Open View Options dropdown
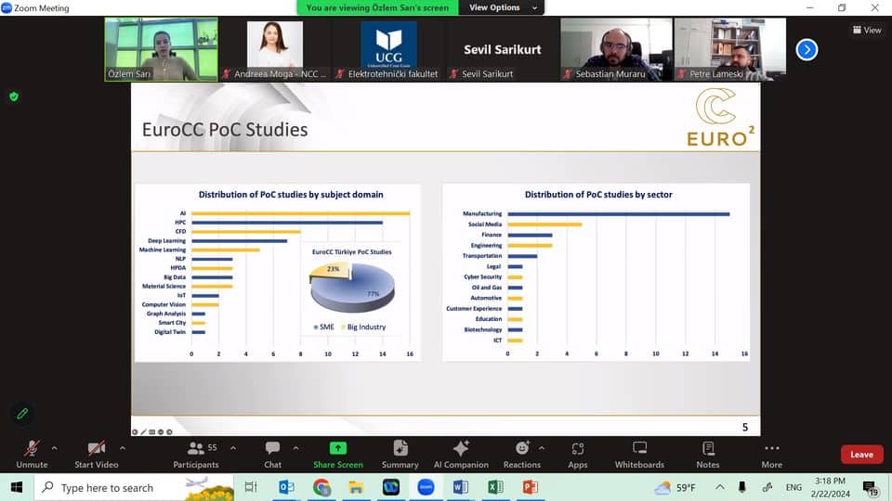This screenshot has width=892, height=501. click(501, 7)
